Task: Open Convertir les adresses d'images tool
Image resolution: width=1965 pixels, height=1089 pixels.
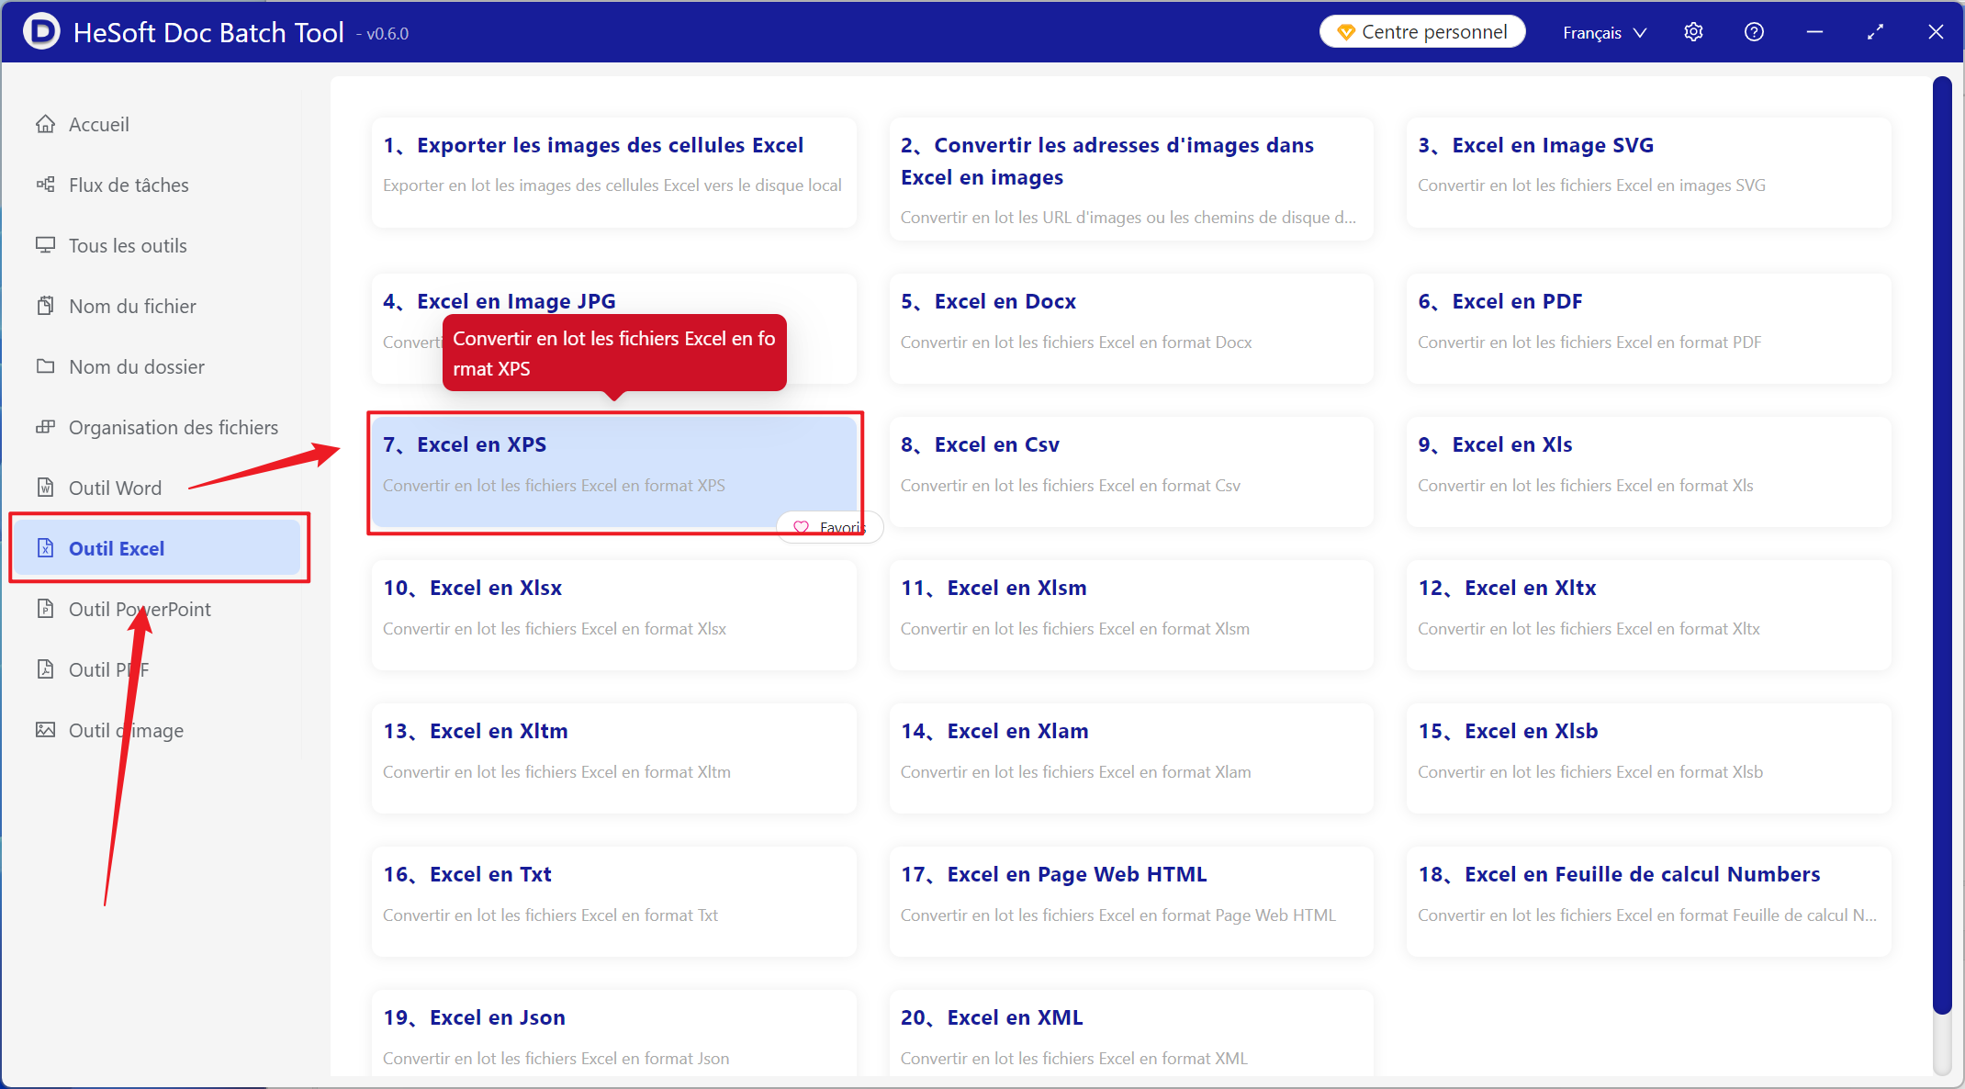Action: pyautogui.click(x=1130, y=179)
